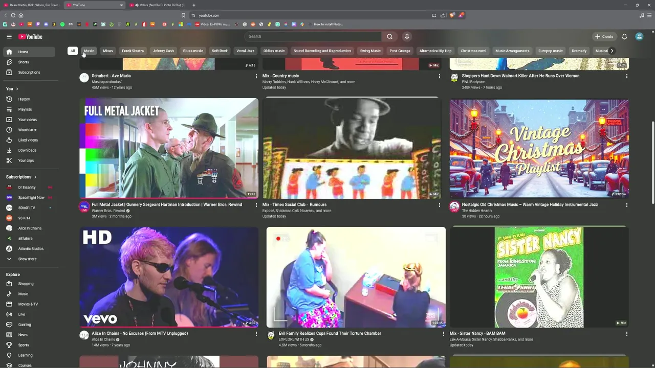Screen dimensions: 655x368
Task: Open options for Alice In Chains video
Action: (256, 334)
